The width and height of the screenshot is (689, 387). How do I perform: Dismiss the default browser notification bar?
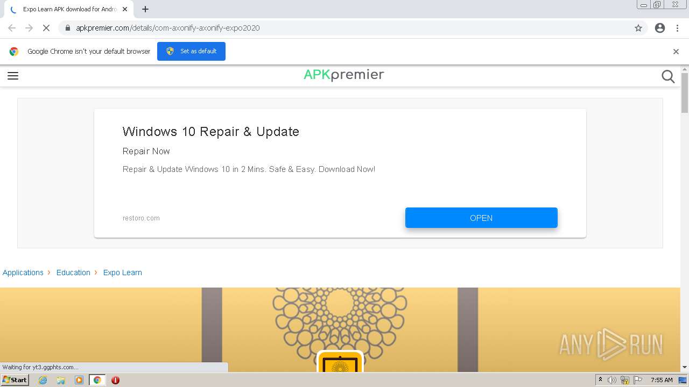[676, 52]
